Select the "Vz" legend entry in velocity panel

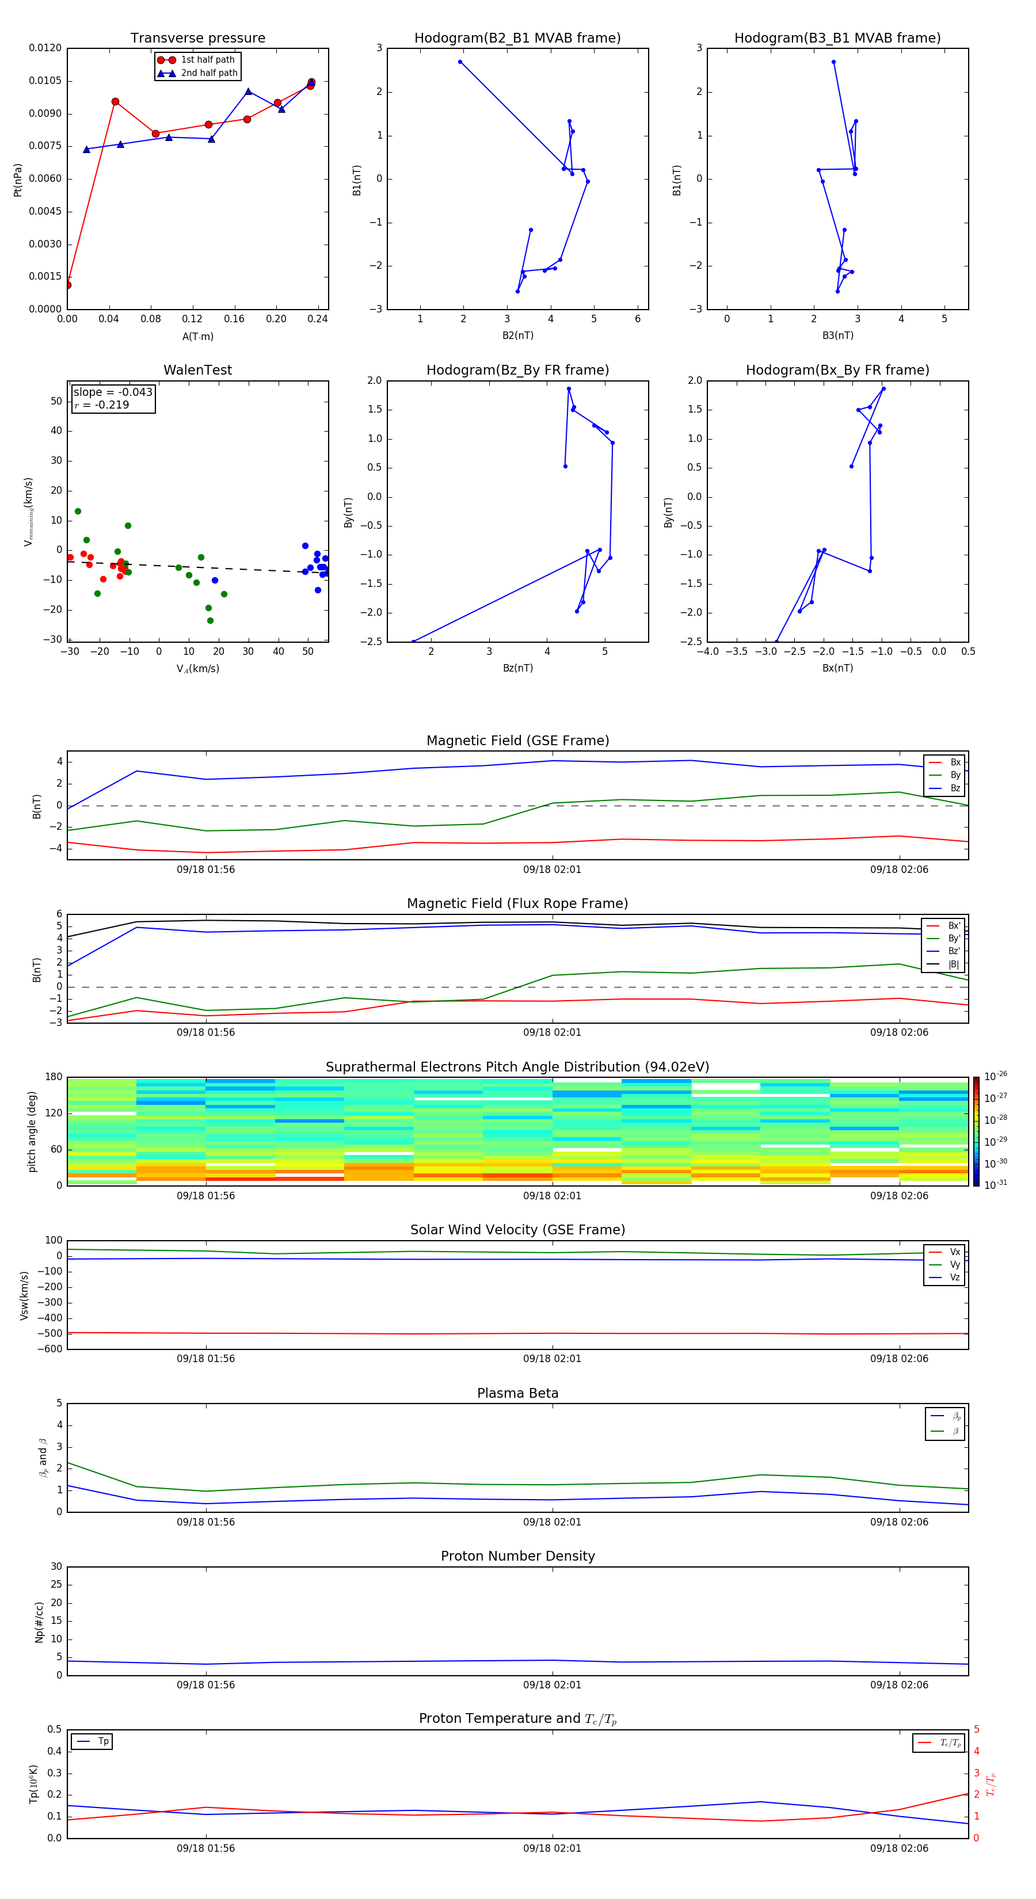click(x=944, y=1277)
